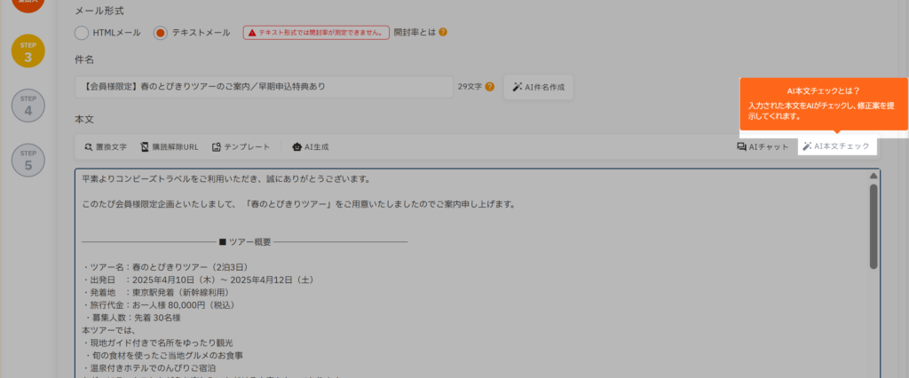Image resolution: width=909 pixels, height=378 pixels.
Task: Select the テキストメール radio button
Action: pos(160,33)
